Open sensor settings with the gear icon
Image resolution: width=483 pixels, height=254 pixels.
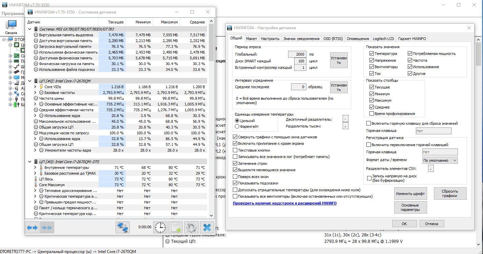192,227
